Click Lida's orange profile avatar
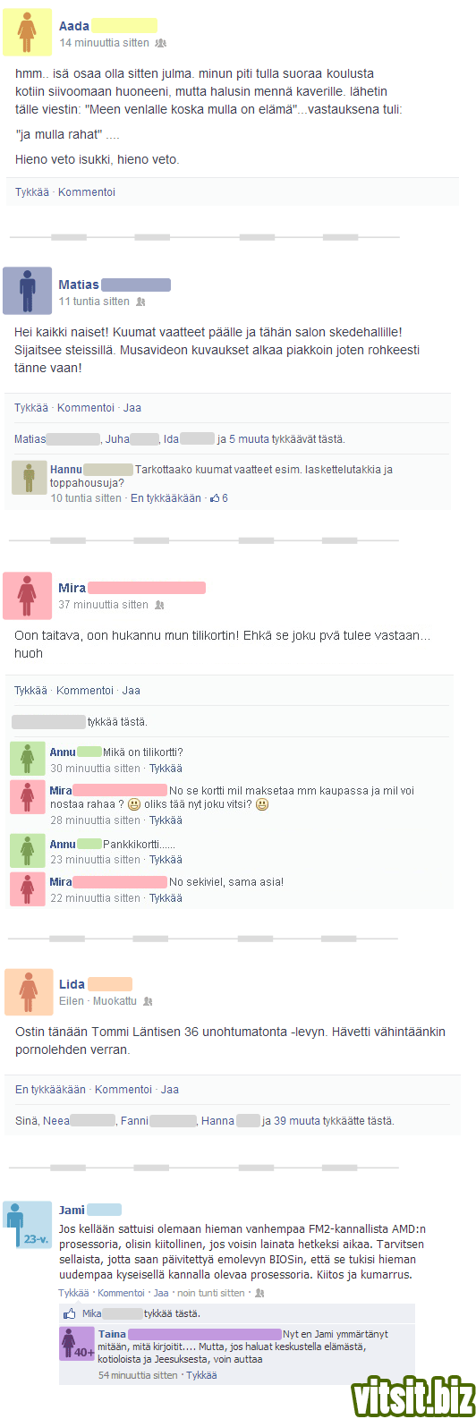 tap(28, 991)
